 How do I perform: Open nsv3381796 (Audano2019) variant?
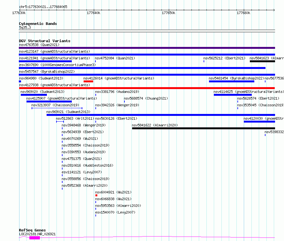[x=117, y=92]
